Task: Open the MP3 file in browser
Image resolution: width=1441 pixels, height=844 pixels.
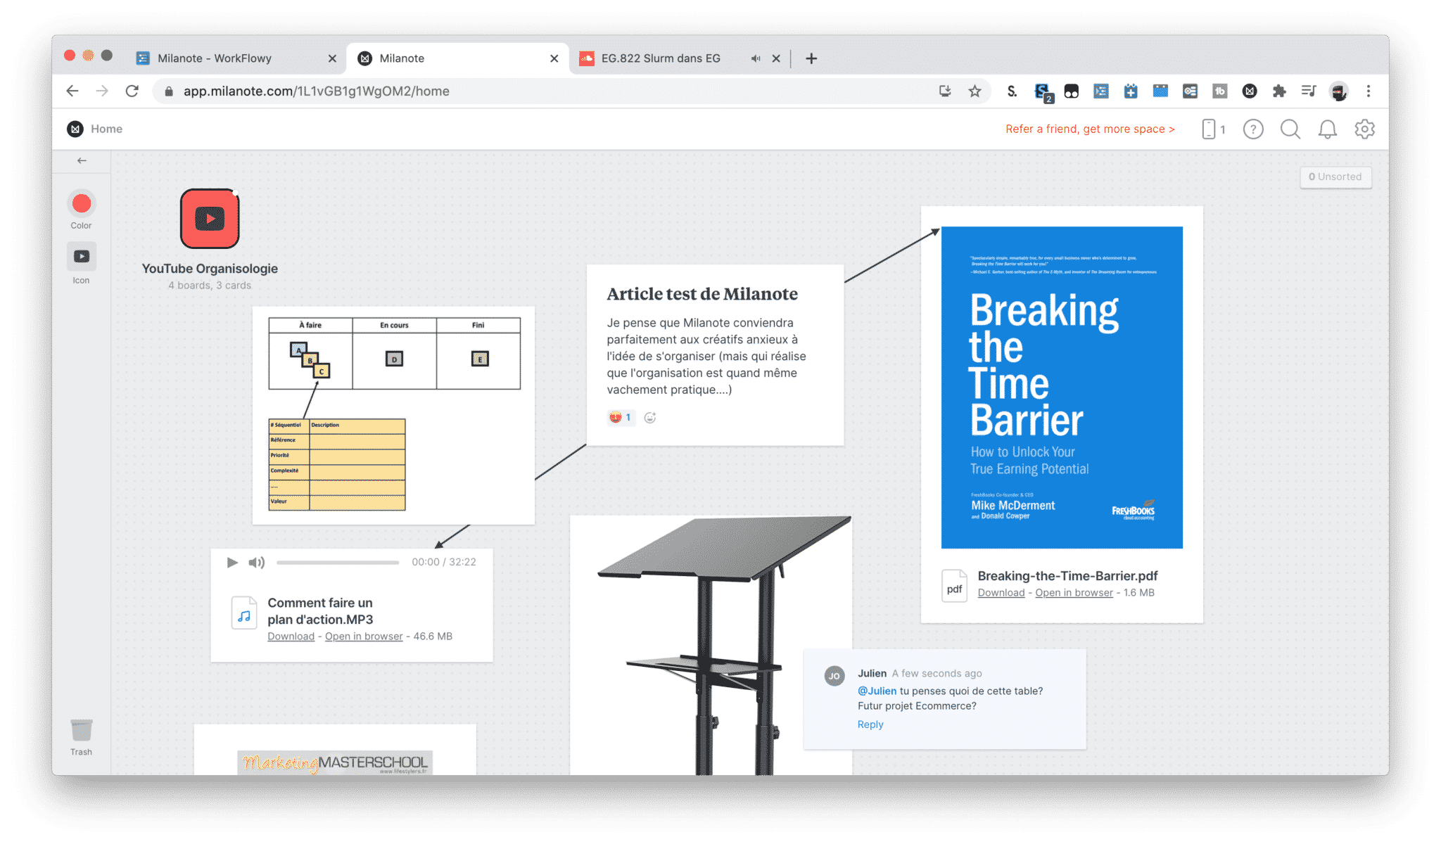Action: tap(364, 637)
